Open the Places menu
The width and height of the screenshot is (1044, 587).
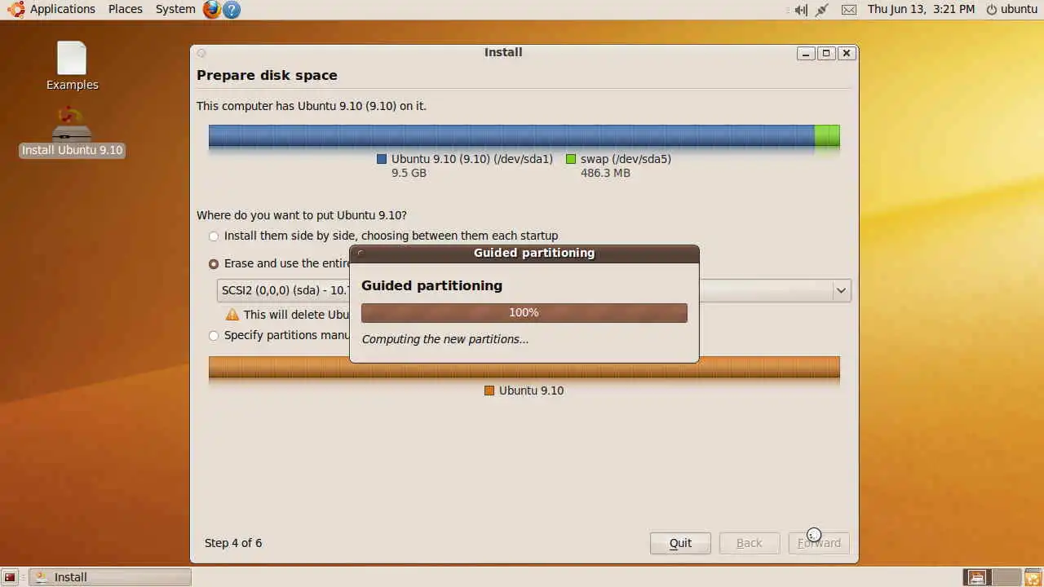click(126, 10)
